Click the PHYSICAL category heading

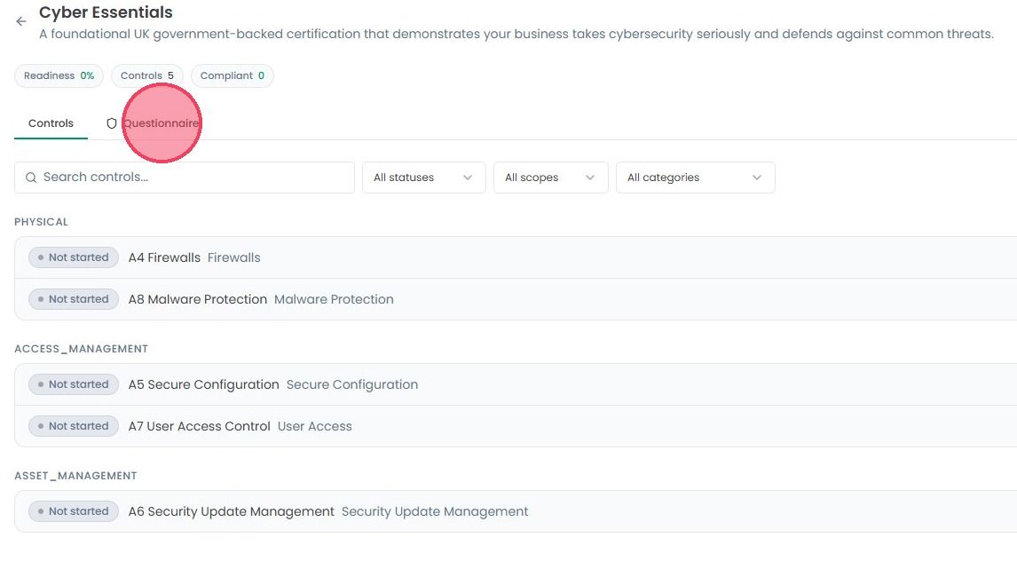coord(41,222)
